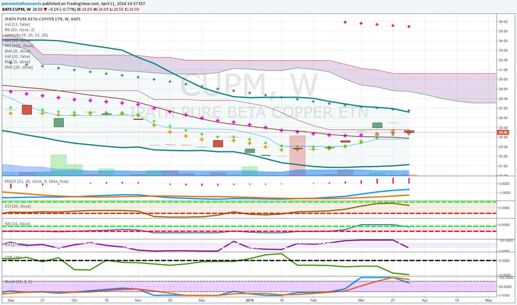Click the O:24.69 open value
The image size is (517, 305).
click(84, 9)
